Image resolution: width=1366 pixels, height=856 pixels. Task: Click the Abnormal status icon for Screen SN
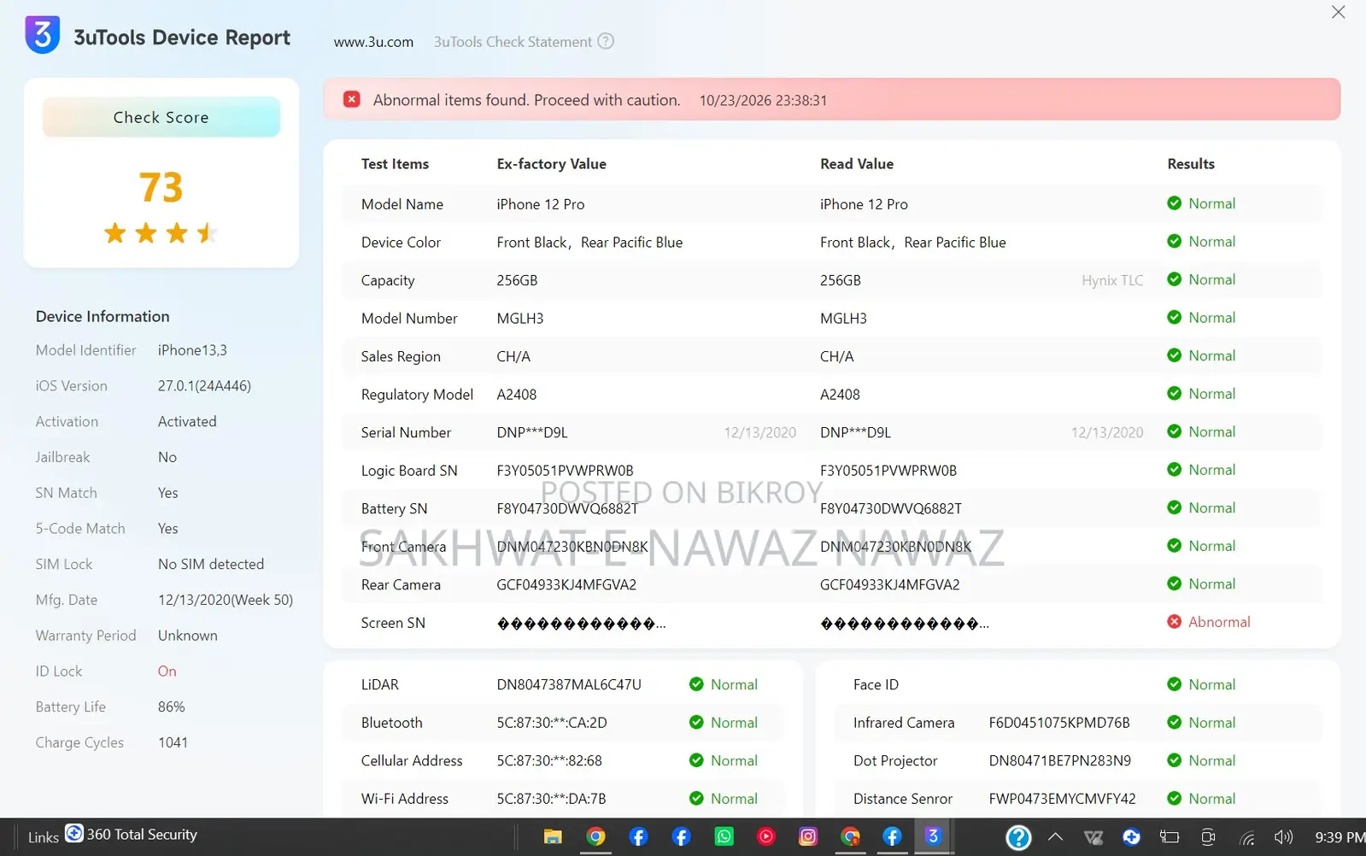point(1175,622)
